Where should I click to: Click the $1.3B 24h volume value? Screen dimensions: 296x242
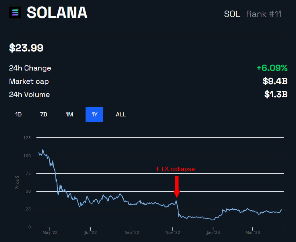tap(275, 94)
